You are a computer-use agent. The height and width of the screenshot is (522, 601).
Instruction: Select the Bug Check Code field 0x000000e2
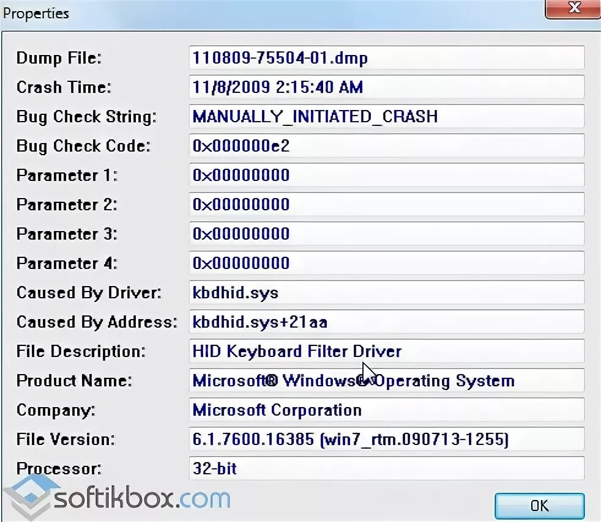coord(387,146)
